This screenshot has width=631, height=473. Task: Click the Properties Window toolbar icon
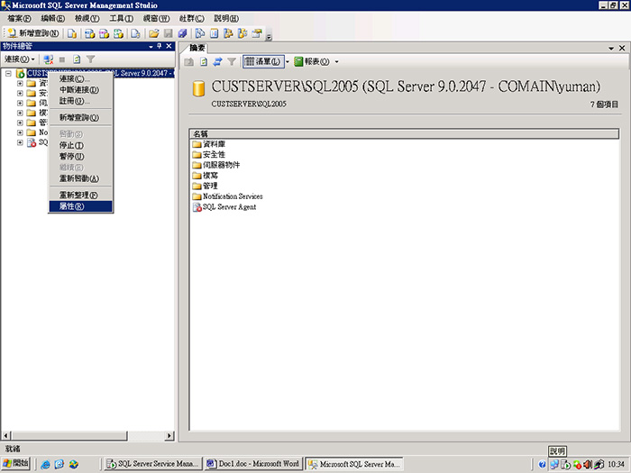pos(257,33)
